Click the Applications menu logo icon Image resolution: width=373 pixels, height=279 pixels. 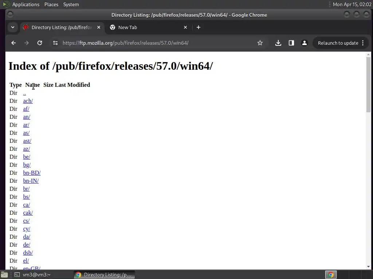pos(6,4)
